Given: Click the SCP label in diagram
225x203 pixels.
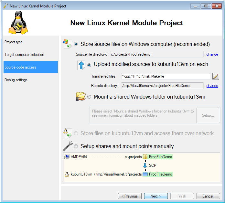Looking at the screenshot, I should tap(153, 166).
